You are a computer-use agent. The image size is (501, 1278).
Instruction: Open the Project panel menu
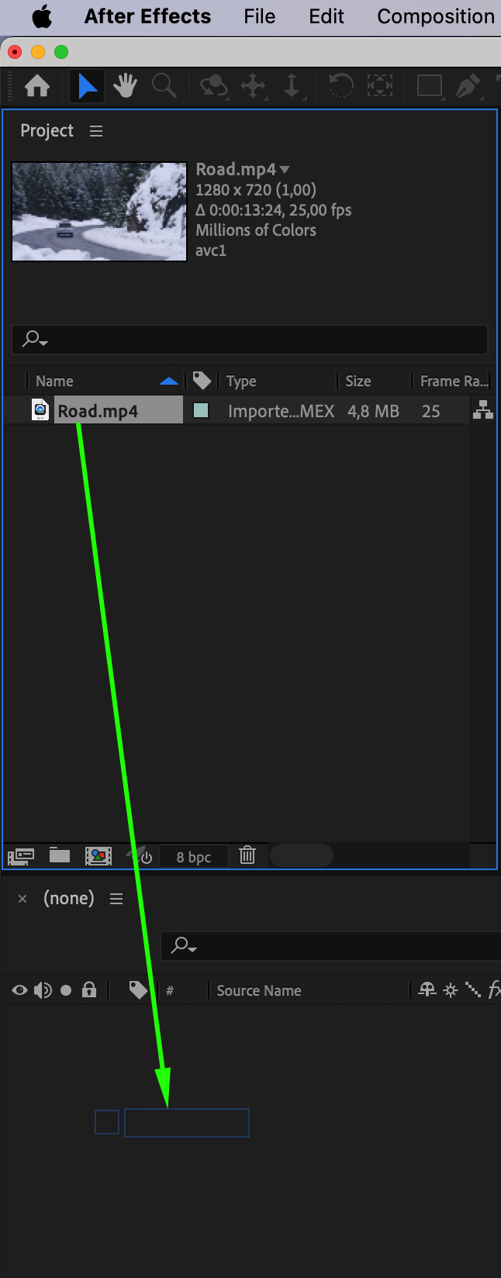(96, 131)
